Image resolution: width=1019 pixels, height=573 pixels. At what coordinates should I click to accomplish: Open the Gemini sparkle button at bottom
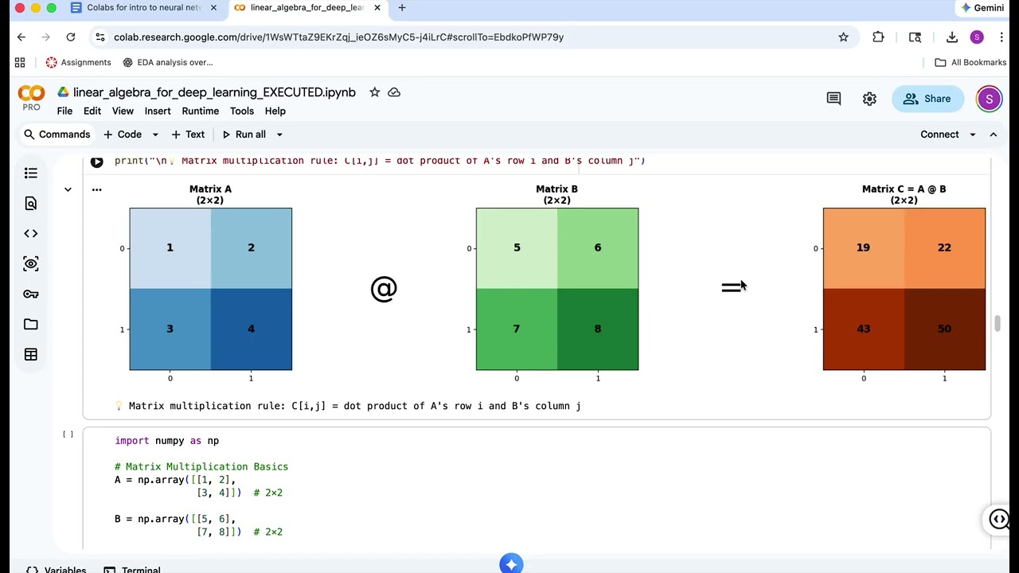[511, 563]
